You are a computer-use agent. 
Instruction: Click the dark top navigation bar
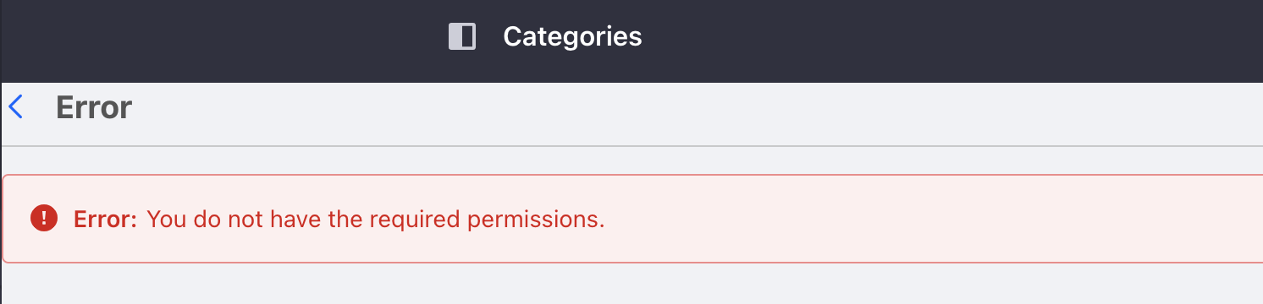[x=631, y=41]
